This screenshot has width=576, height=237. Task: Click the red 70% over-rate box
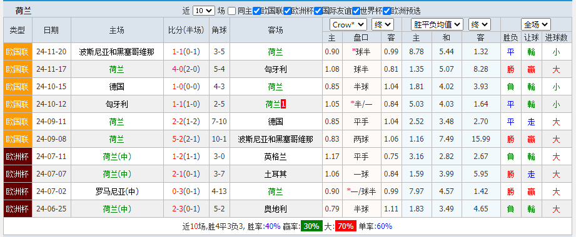[x=345, y=226]
